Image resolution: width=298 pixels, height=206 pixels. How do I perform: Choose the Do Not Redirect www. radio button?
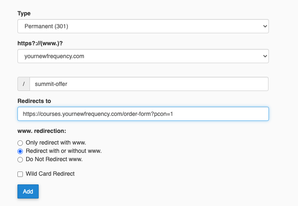pos(20,159)
